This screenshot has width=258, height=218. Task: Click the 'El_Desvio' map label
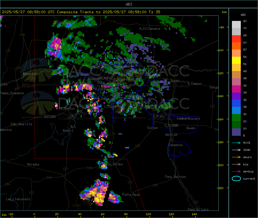67,109
